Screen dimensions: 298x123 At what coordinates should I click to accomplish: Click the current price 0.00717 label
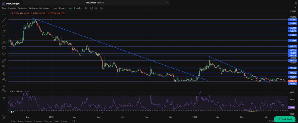coord(292,81)
